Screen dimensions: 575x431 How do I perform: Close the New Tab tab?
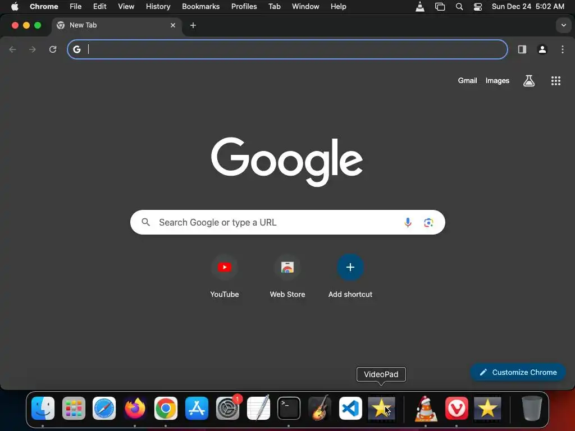[x=173, y=25]
